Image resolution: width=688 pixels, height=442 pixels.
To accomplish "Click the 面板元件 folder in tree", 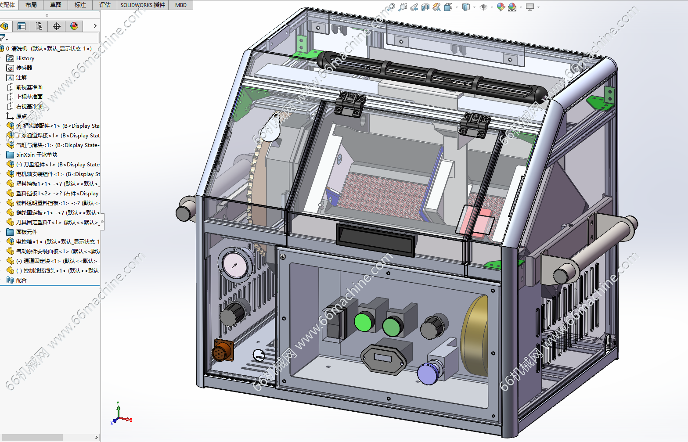I will 26,232.
